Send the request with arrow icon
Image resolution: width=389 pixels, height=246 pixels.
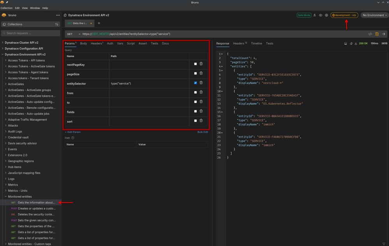pos(384,34)
